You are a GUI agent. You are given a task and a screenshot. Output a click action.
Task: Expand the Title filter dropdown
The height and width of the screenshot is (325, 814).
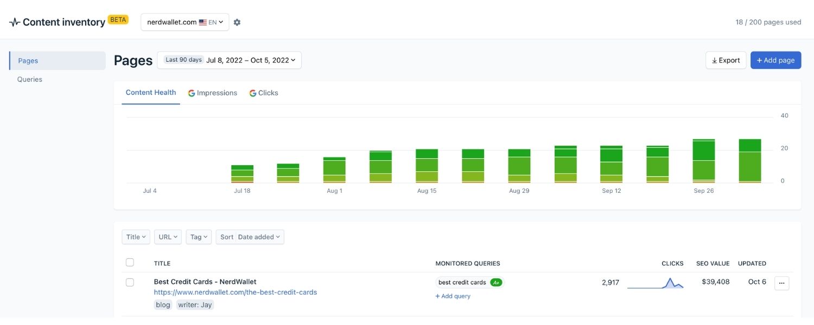point(135,236)
